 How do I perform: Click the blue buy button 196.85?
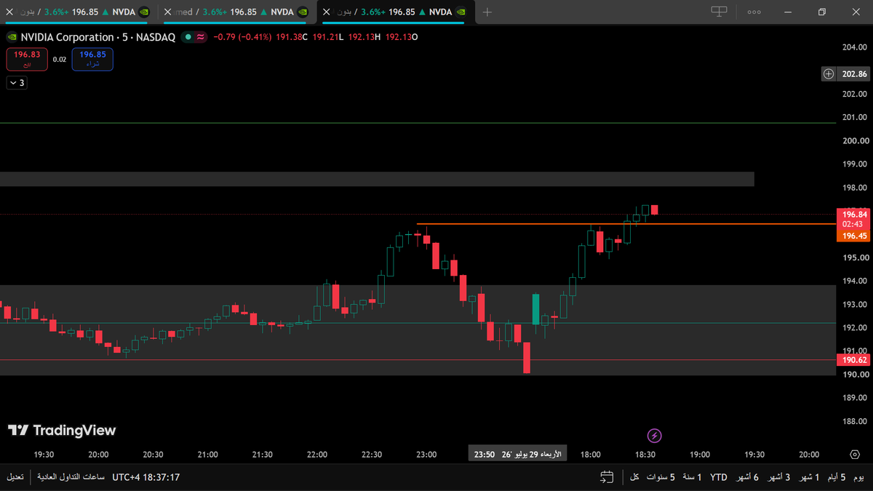coord(92,59)
